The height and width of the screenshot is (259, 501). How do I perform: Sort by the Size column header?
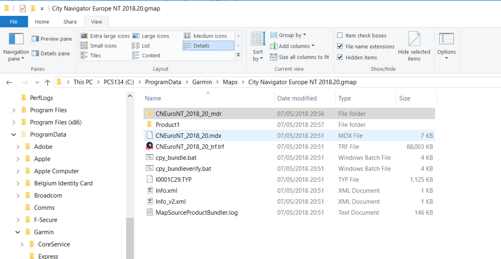[x=416, y=98]
